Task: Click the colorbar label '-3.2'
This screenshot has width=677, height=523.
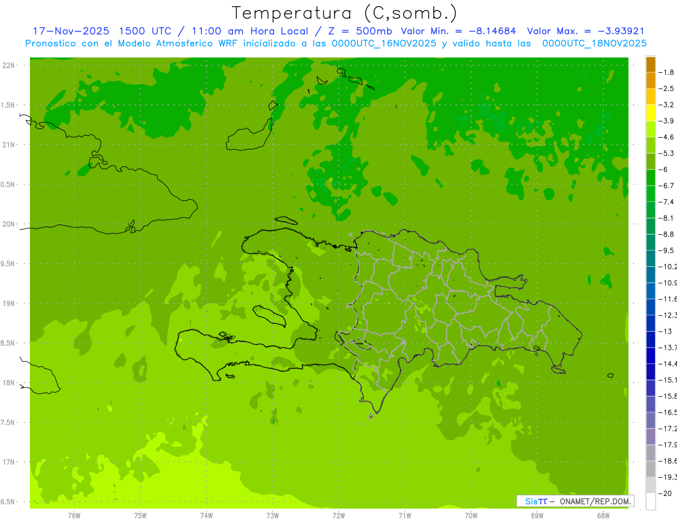Action: point(667,104)
